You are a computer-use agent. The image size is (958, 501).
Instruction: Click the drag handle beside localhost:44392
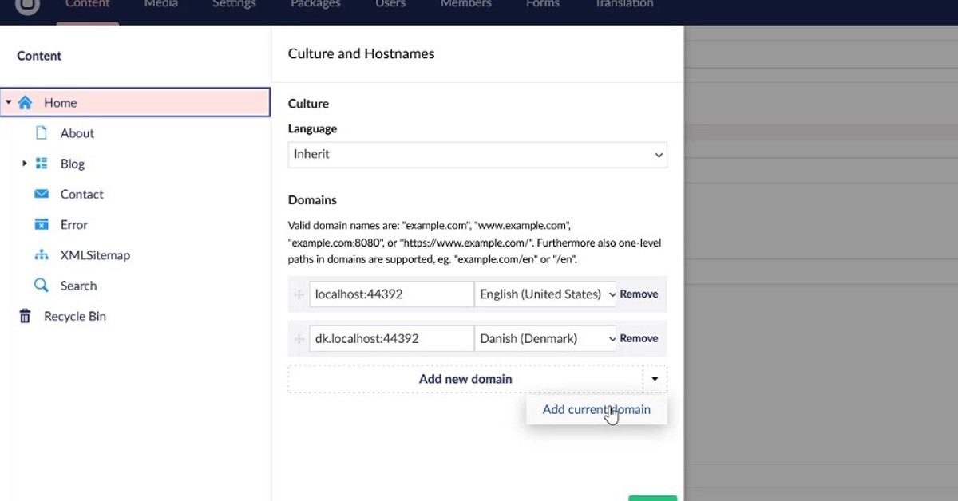tap(298, 294)
